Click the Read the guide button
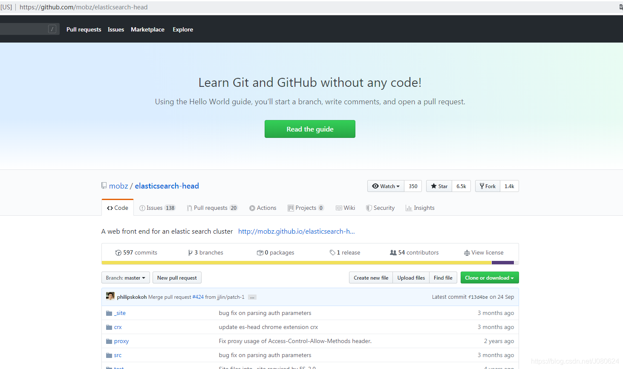This screenshot has height=369, width=623. 310,129
